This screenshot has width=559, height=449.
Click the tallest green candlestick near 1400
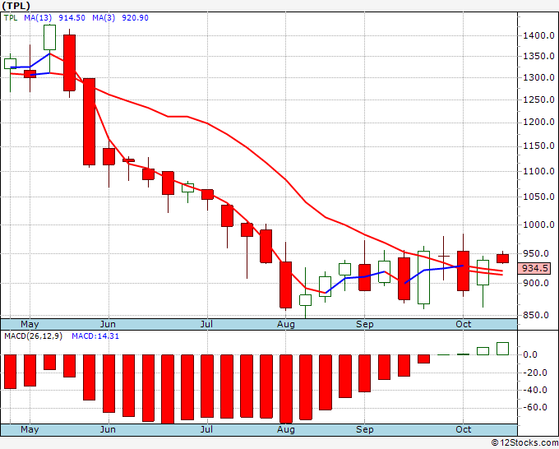point(49,38)
